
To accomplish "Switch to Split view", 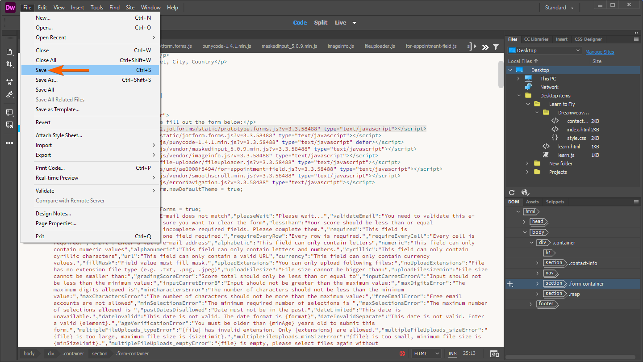I will click(x=321, y=23).
